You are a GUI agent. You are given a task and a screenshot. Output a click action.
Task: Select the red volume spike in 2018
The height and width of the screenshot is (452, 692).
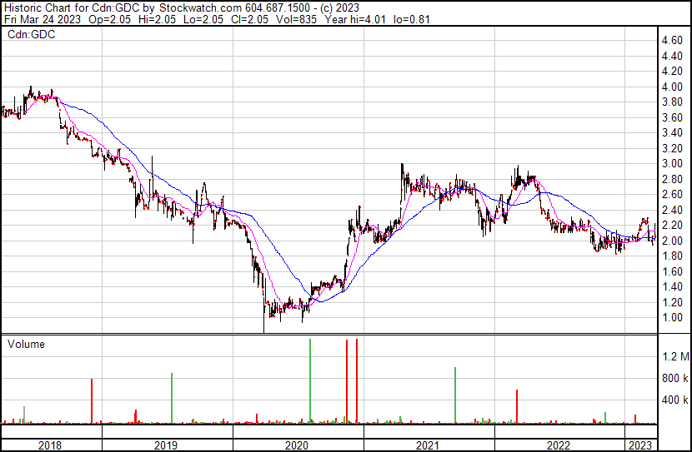click(92, 401)
